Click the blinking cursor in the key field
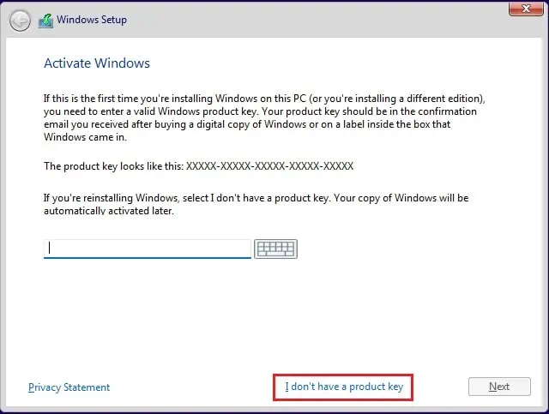Screen dimensions: 549x414 (50, 249)
